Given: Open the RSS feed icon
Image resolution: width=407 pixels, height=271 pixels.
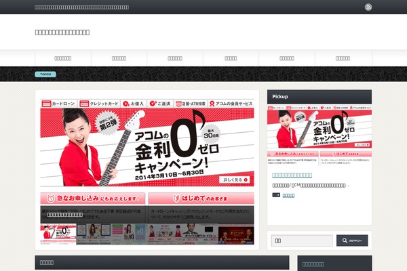Looking at the screenshot, I should pos(368,7).
